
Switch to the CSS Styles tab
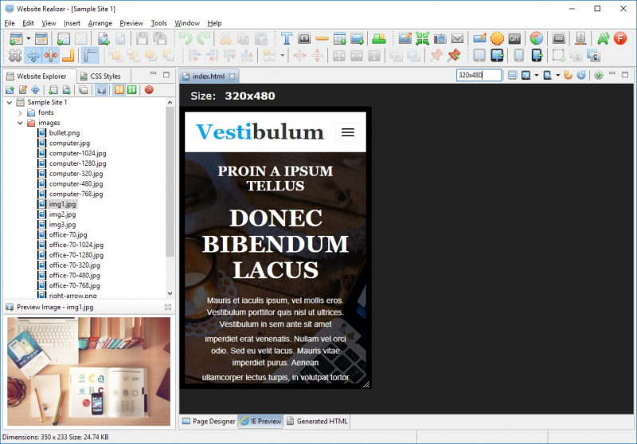pyautogui.click(x=104, y=77)
